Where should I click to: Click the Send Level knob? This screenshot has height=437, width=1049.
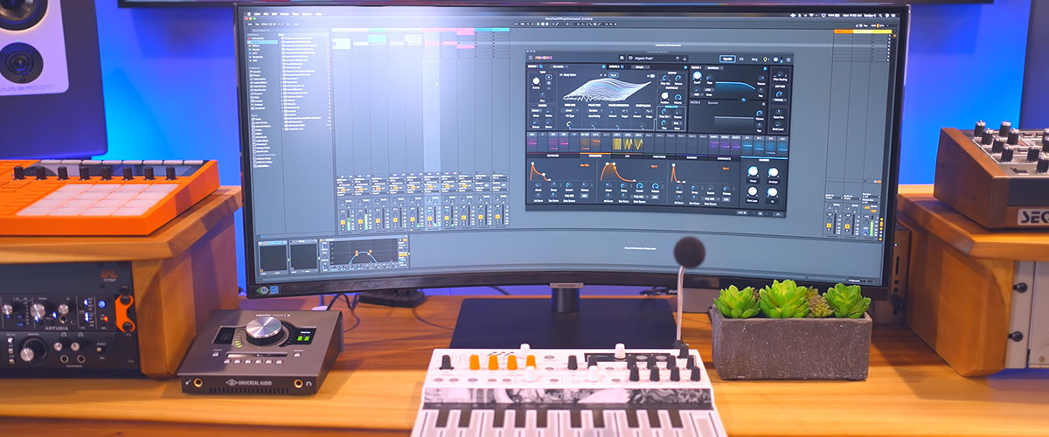pos(779,123)
